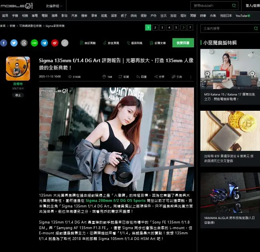Share the post on Threads
Screen dimensions: 260x252
tap(24, 43)
